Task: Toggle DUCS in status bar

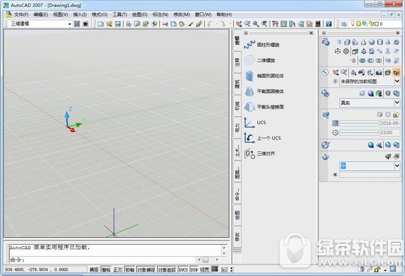Action: click(183, 270)
